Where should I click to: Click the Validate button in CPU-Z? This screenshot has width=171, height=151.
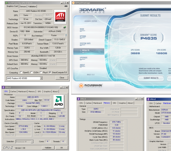point(48,148)
